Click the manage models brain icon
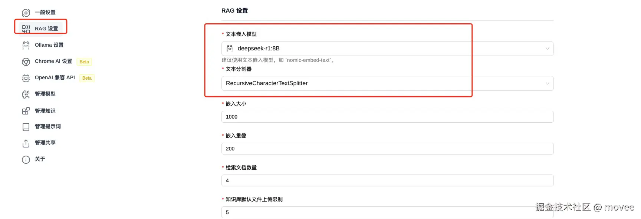 26,94
